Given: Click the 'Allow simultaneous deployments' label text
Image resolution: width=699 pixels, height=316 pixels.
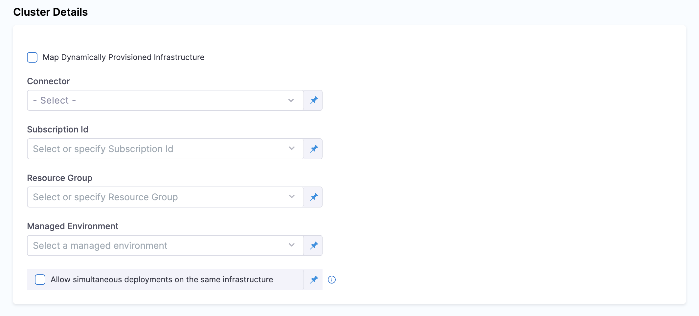Looking at the screenshot, I should (162, 280).
